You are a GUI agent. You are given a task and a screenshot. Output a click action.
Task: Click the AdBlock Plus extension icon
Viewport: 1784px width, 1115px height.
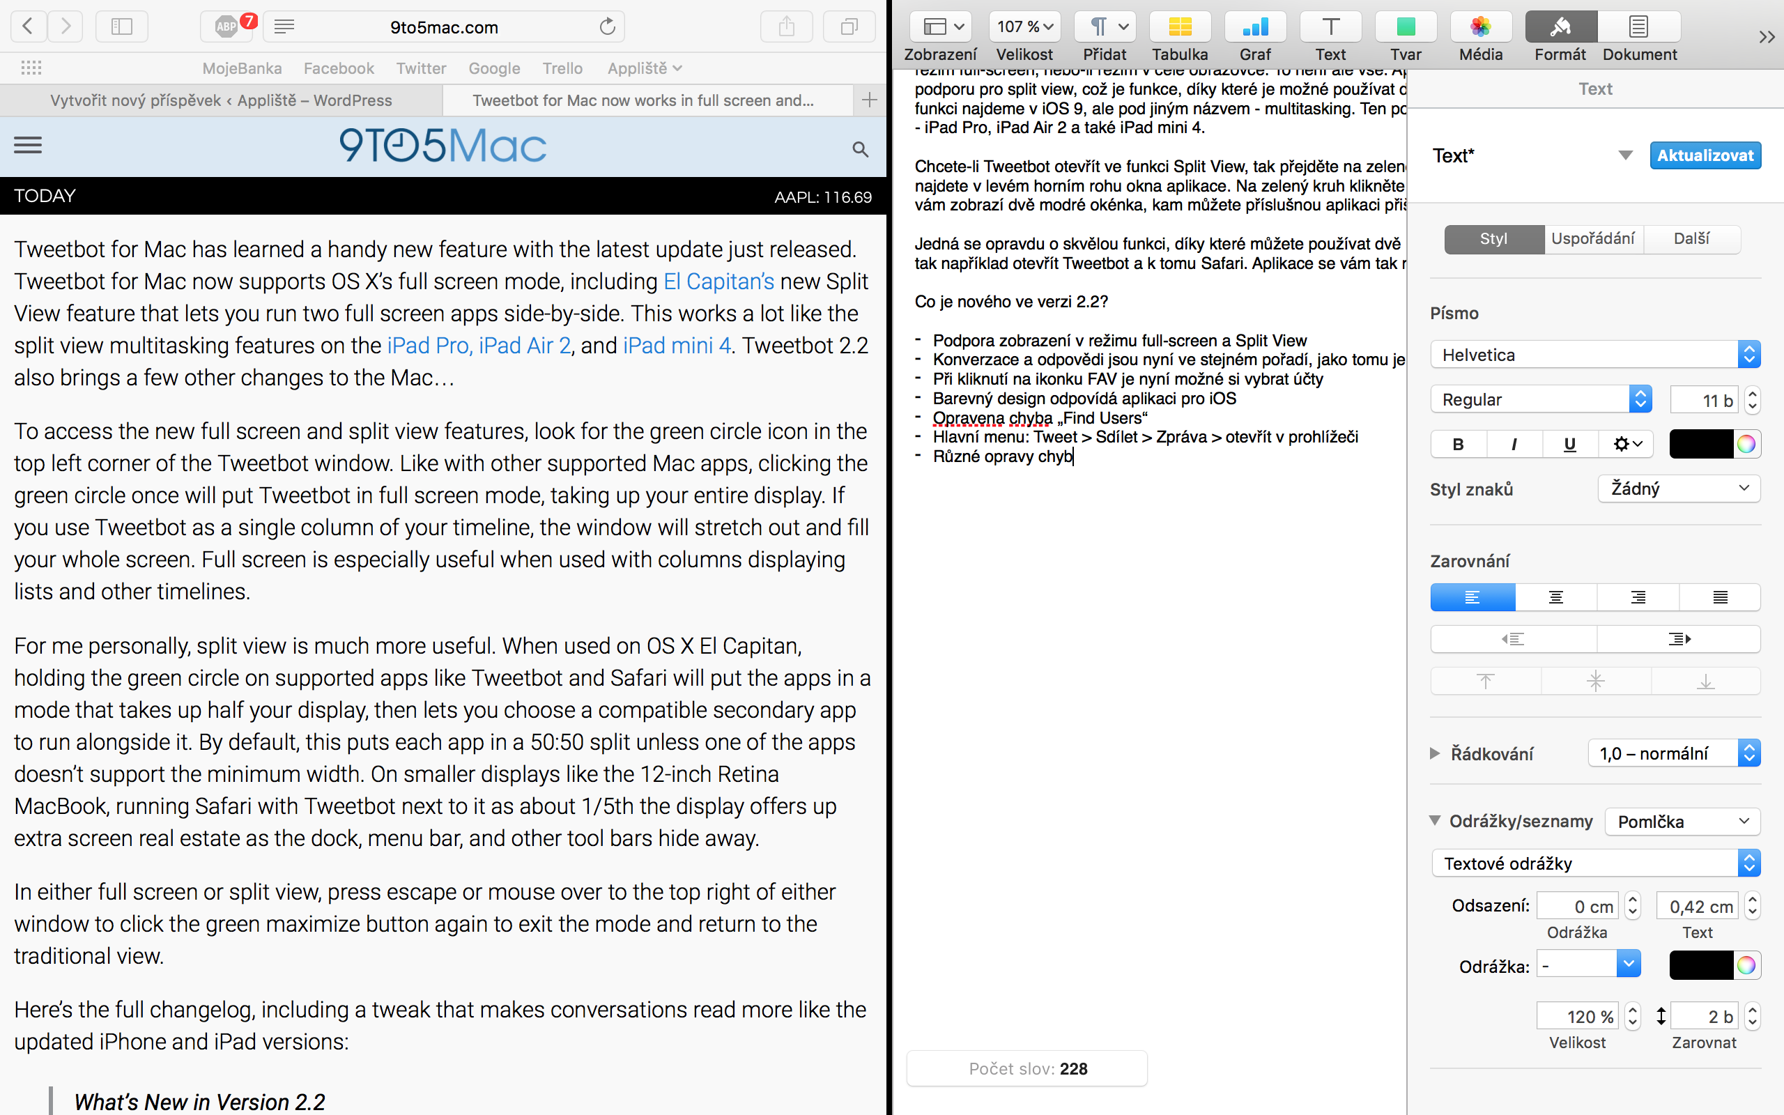[x=227, y=27]
